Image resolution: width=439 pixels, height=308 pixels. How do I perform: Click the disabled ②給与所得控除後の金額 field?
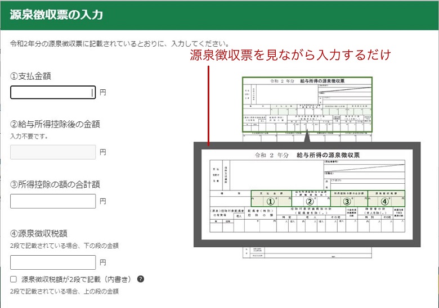(53, 152)
